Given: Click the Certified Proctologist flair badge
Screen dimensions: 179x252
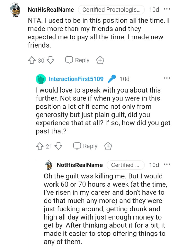Looking at the screenshot, I should click(111, 10).
